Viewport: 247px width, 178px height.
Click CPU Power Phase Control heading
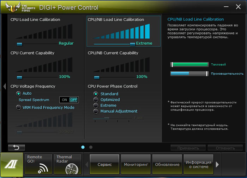point(113,86)
